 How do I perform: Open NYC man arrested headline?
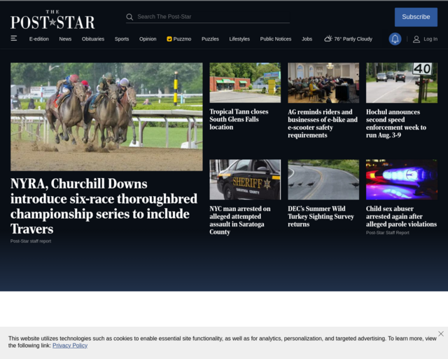point(240,220)
